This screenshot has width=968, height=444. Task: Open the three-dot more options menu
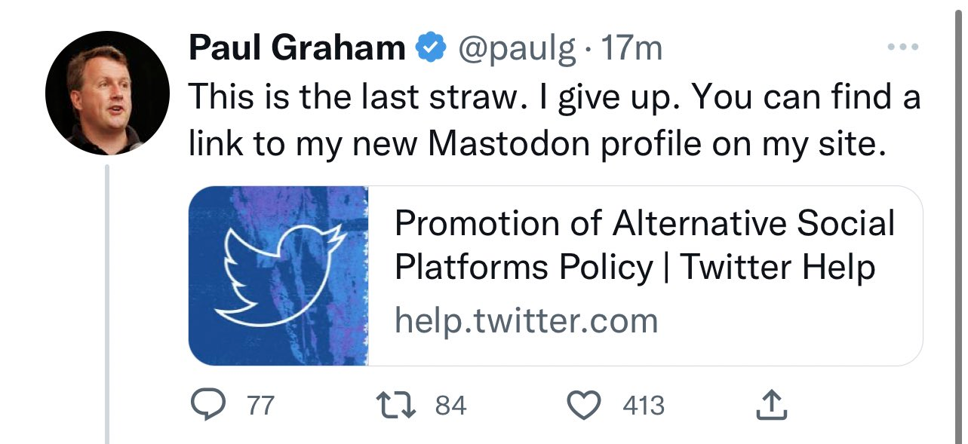pyautogui.click(x=902, y=47)
